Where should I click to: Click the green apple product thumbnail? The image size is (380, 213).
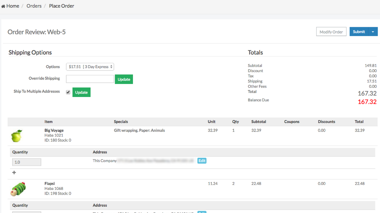(x=17, y=136)
